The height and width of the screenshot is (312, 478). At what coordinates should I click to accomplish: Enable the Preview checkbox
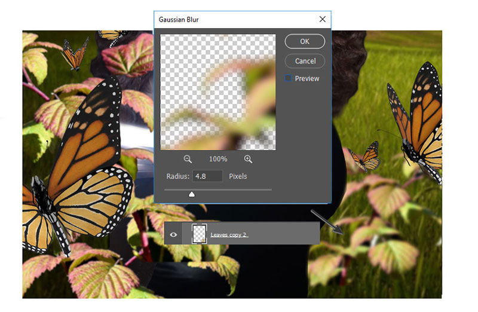[x=288, y=78]
